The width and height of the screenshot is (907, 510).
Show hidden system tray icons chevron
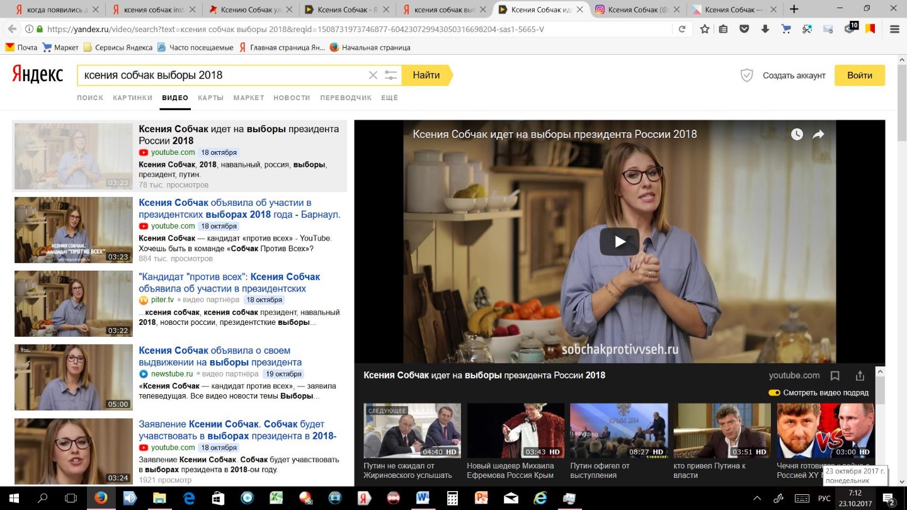(757, 498)
